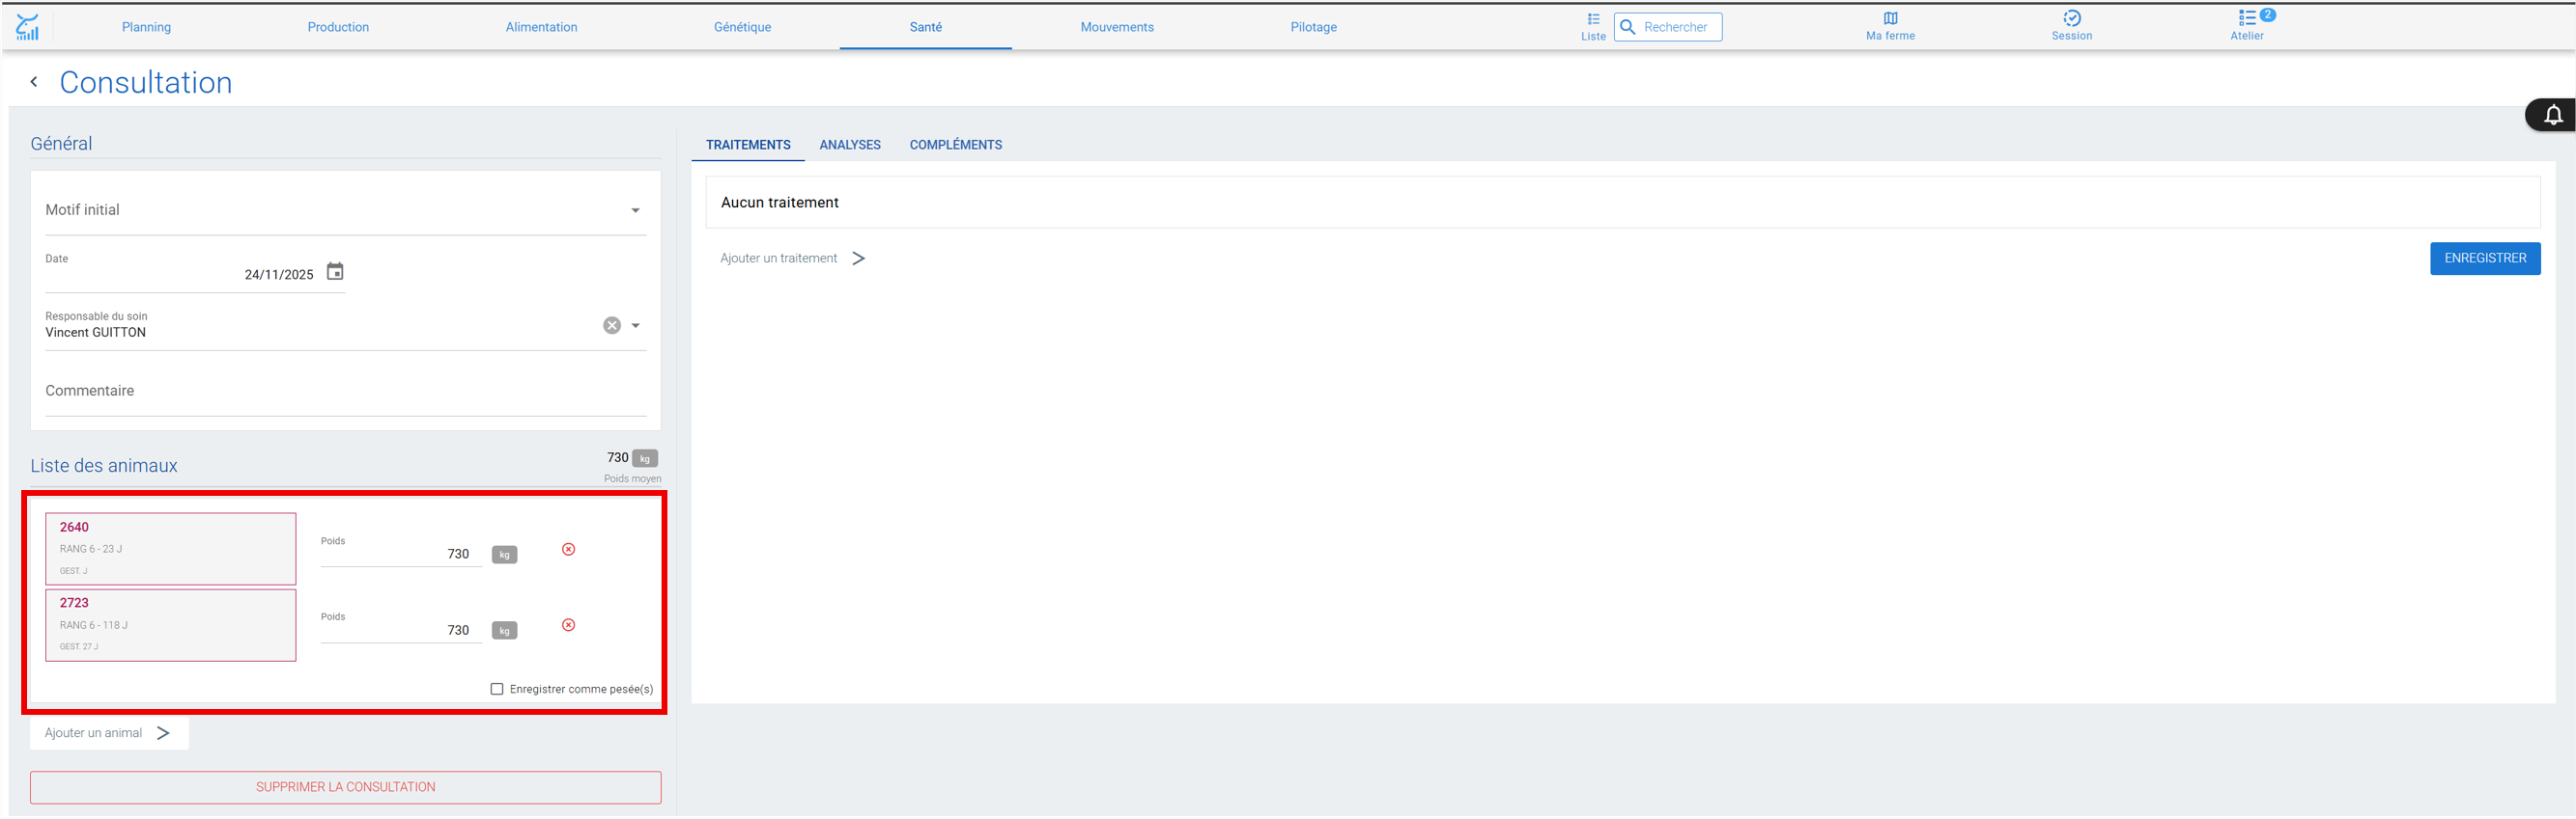Open the date calendar picker icon
The width and height of the screenshot is (2576, 819).
tap(335, 272)
